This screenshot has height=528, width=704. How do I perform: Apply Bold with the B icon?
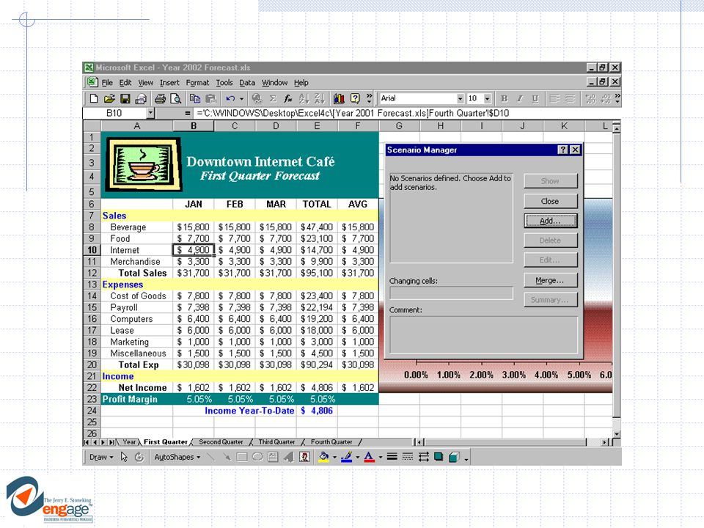pyautogui.click(x=505, y=98)
